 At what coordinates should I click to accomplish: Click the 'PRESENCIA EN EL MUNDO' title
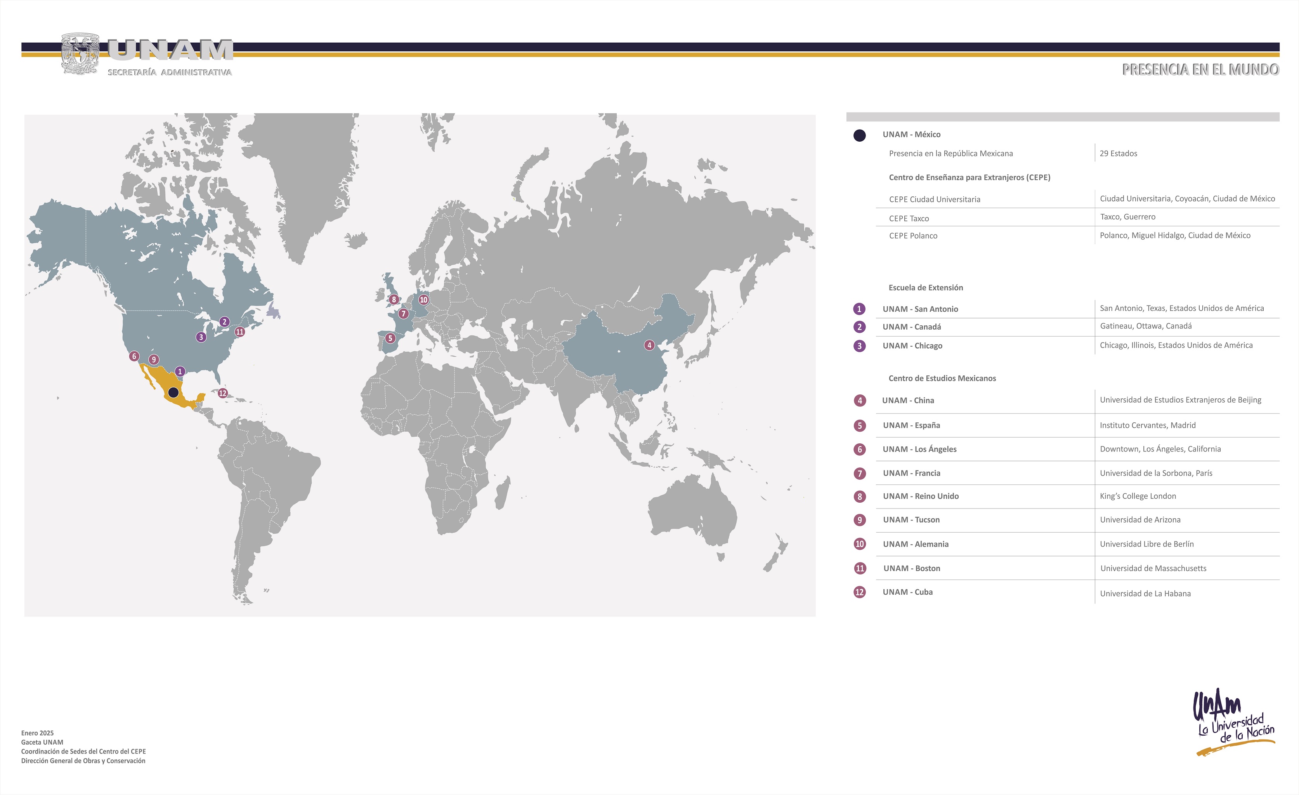point(1200,69)
